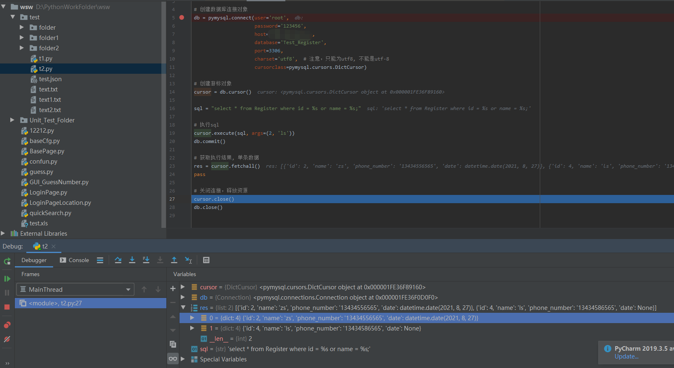Image resolution: width=674 pixels, height=368 pixels.
Task: Collapse the test folder
Action: [13, 17]
